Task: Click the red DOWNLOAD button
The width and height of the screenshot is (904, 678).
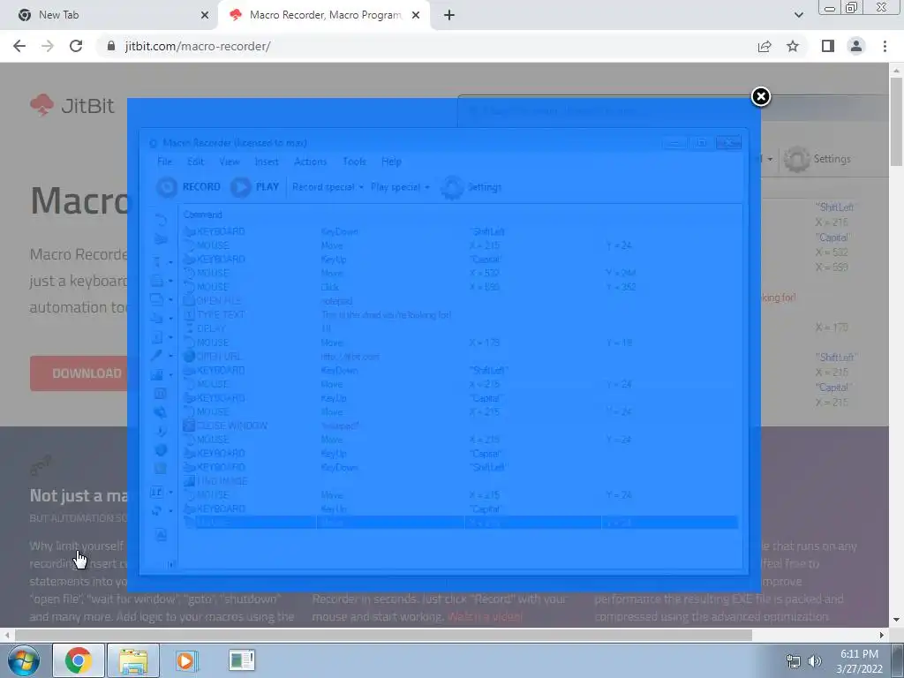Action: pos(79,373)
